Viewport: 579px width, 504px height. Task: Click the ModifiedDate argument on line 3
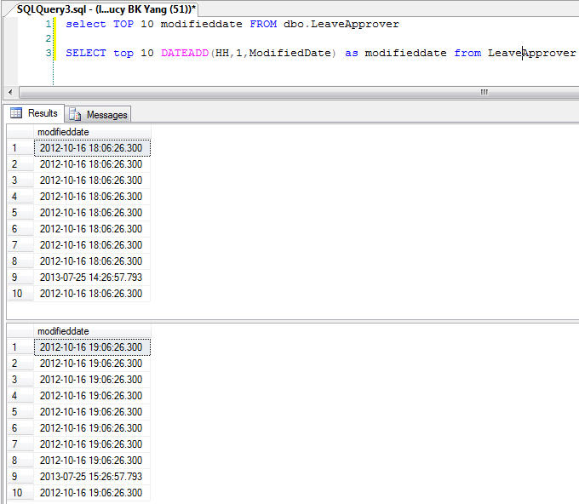(x=289, y=53)
